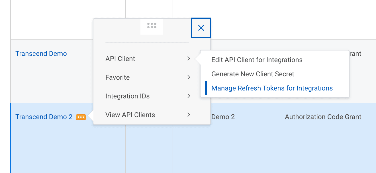376x173 pixels.
Task: Open the Transcend Demo link
Action: coord(41,54)
